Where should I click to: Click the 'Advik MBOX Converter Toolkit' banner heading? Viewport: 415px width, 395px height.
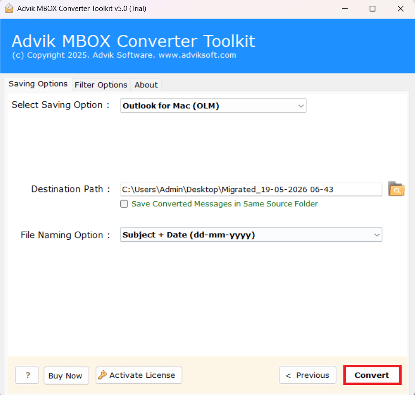click(x=133, y=41)
